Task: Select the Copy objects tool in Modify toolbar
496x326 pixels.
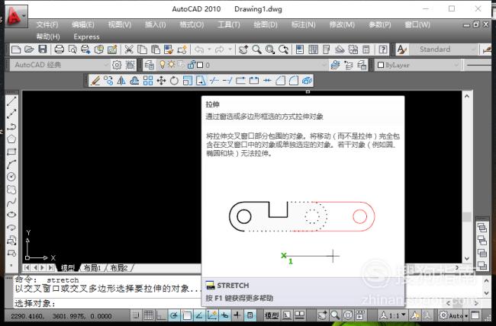Action: (108, 81)
